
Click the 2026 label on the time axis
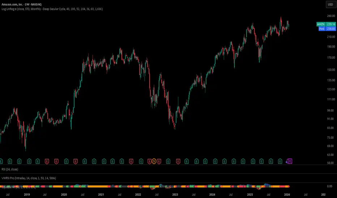point(287,194)
